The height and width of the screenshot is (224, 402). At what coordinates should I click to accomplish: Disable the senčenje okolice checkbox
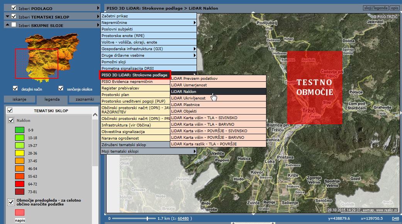(x=61, y=88)
